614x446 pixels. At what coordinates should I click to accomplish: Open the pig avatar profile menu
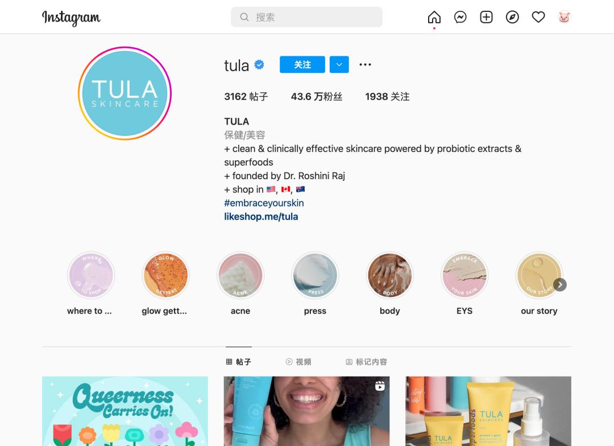point(565,17)
